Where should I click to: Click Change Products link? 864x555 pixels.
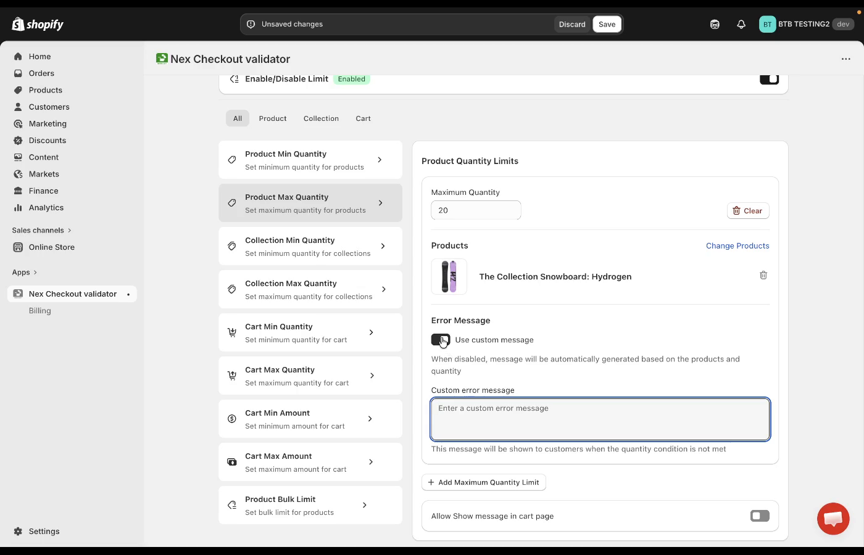pyautogui.click(x=737, y=245)
